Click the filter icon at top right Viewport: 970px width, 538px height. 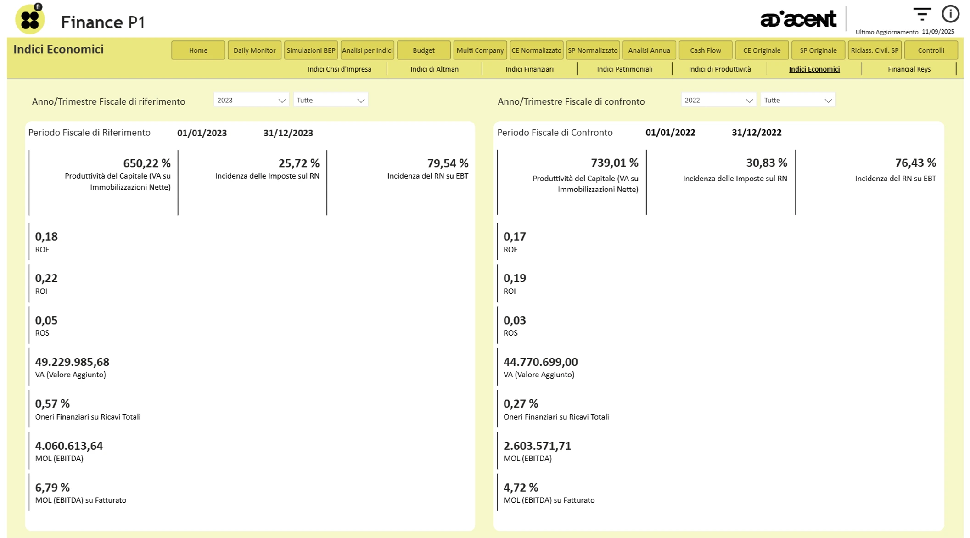921,14
